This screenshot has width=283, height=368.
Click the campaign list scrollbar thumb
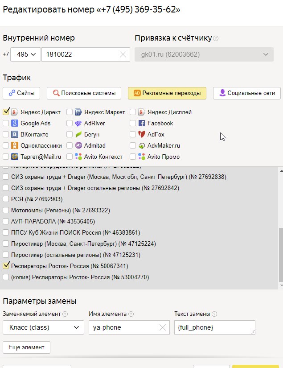281,255
